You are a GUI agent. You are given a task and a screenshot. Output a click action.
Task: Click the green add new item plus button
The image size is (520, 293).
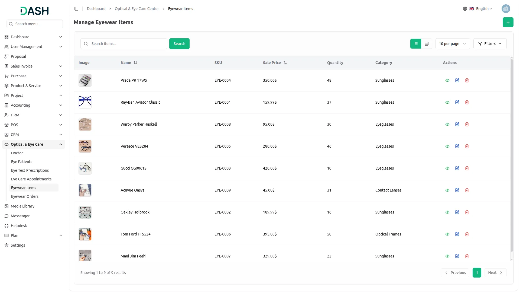point(508,22)
